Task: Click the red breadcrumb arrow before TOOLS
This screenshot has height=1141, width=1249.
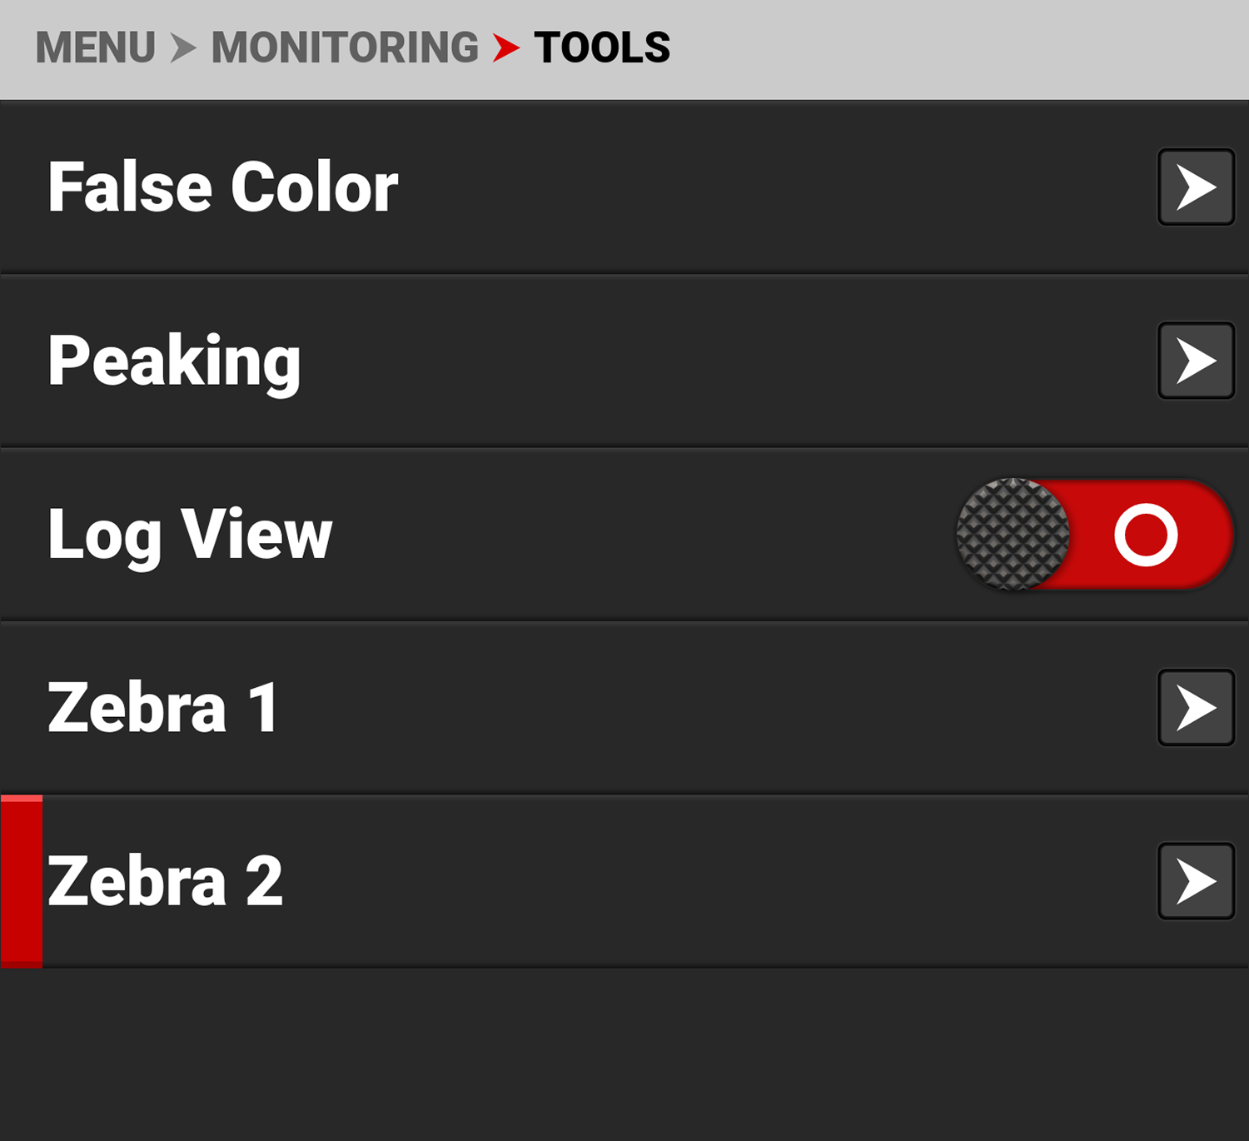Action: (x=505, y=47)
